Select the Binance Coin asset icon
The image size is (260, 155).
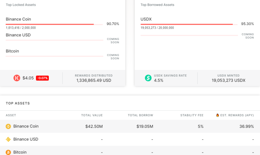pos(8,126)
